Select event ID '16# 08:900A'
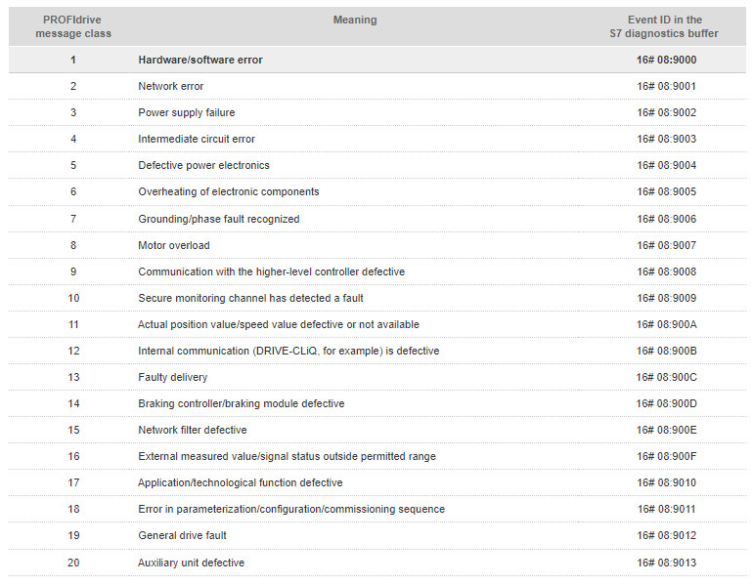Screen dimensions: 753x584 coord(667,324)
